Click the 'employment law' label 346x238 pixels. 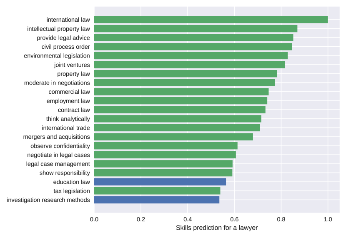click(x=68, y=101)
